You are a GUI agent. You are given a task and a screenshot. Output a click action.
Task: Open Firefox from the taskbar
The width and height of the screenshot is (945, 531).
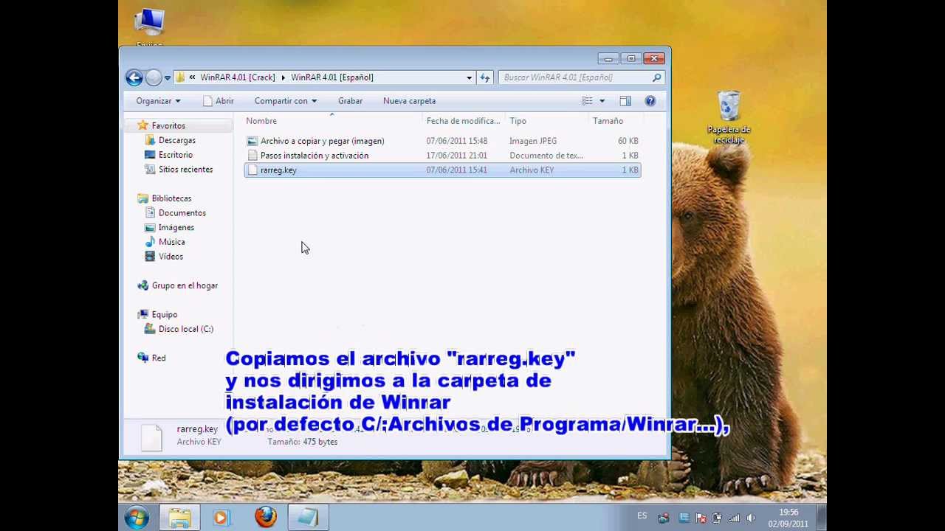pyautogui.click(x=265, y=518)
